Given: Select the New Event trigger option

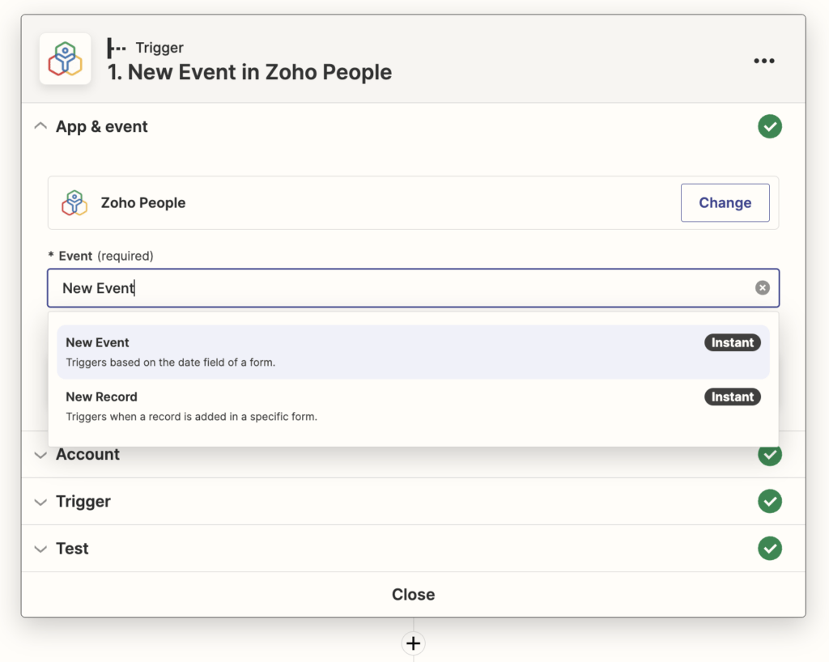Looking at the screenshot, I should click(x=414, y=352).
